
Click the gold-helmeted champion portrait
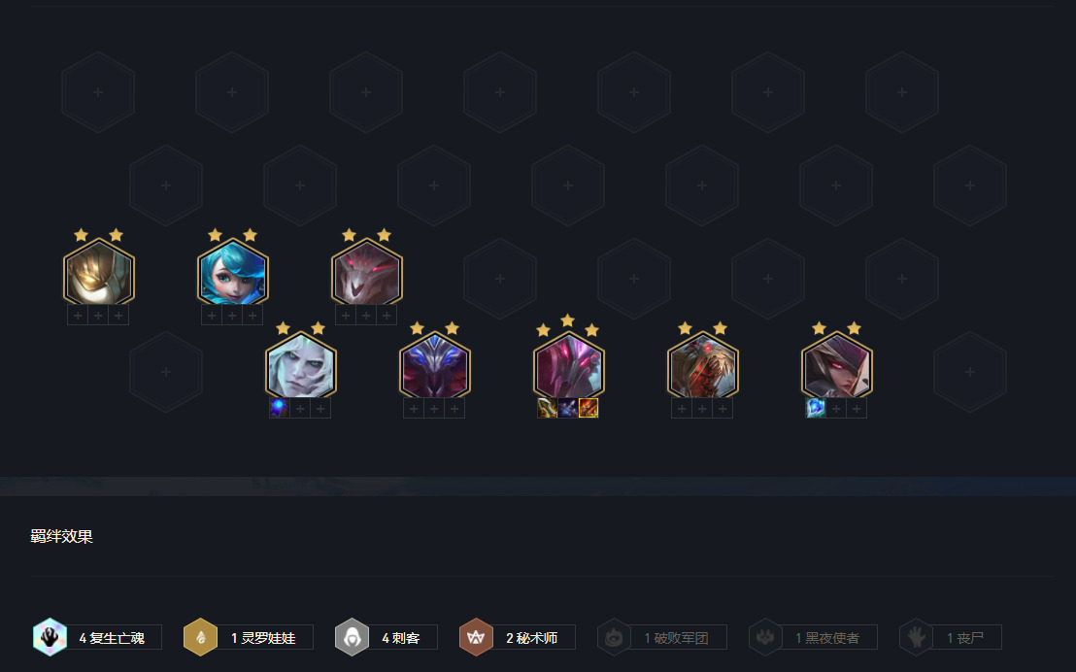point(99,273)
